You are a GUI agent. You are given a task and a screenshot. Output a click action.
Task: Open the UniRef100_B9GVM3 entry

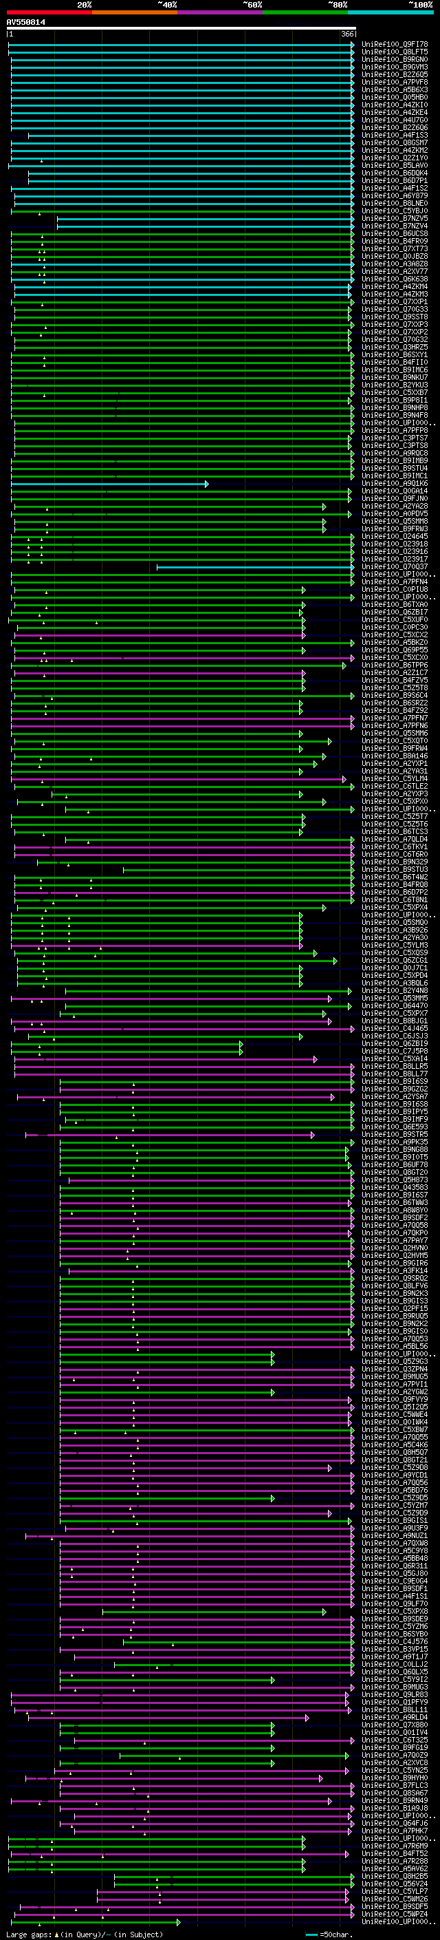tap(395, 67)
